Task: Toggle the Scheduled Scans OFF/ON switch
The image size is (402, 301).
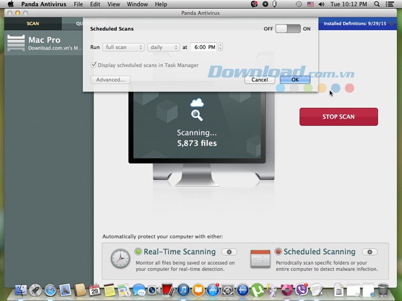Action: [288, 29]
